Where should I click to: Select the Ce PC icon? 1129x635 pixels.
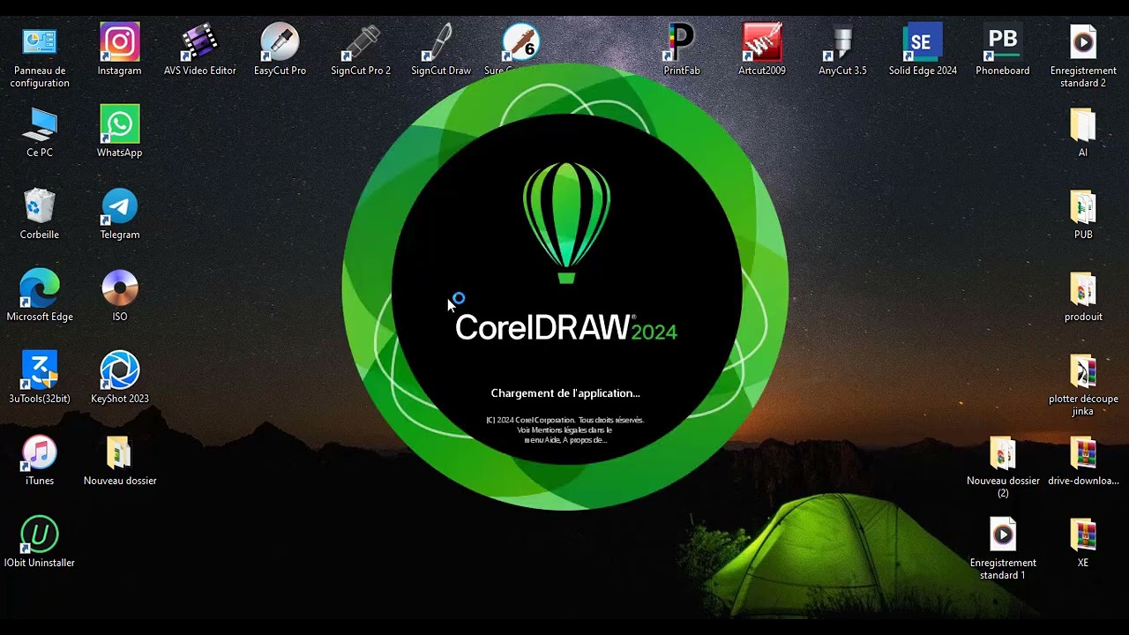[x=39, y=132]
